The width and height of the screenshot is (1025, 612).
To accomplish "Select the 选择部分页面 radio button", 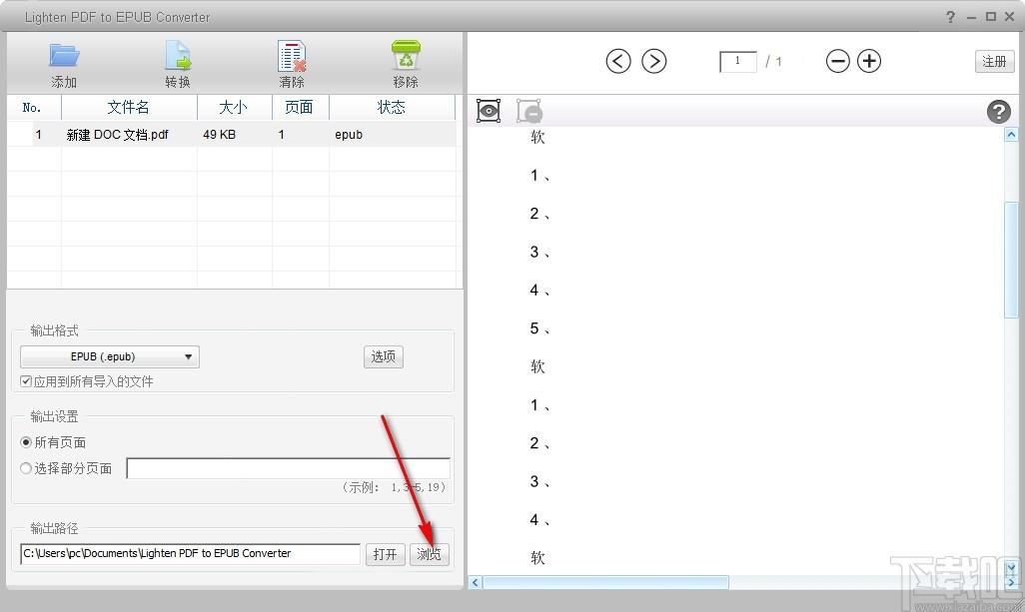I will click(x=26, y=468).
